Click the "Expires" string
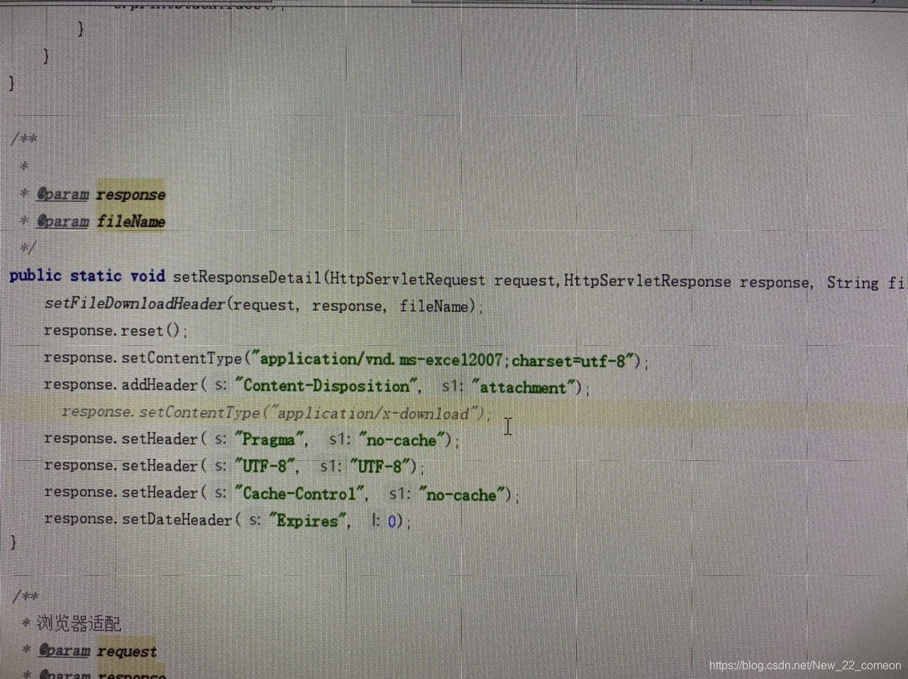Image resolution: width=908 pixels, height=679 pixels. point(308,521)
